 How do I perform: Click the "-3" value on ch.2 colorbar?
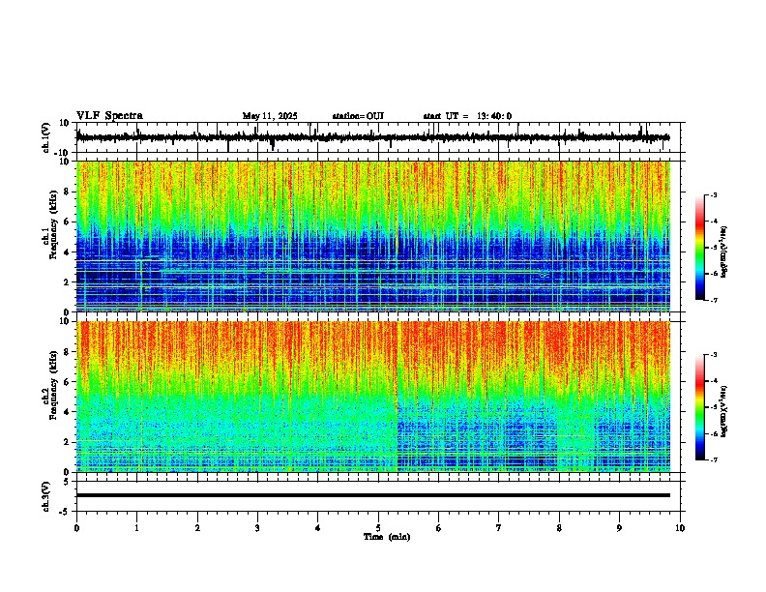click(714, 355)
